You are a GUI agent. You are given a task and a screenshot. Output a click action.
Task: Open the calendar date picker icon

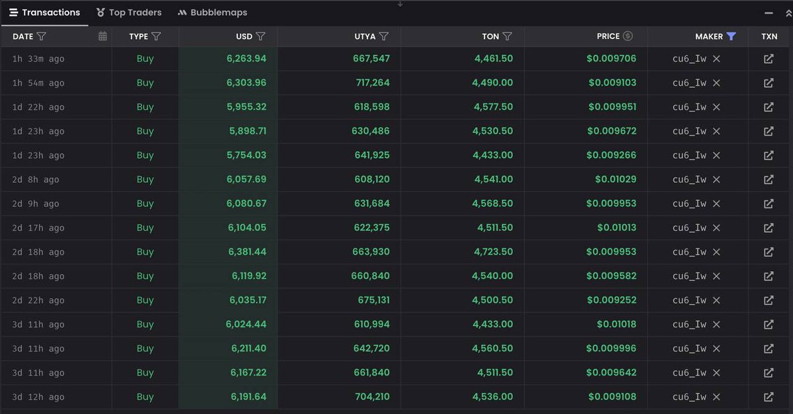click(x=102, y=36)
